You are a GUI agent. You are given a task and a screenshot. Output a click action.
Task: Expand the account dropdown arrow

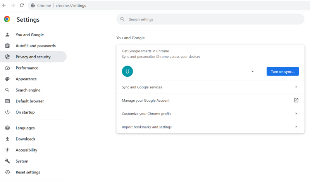tap(253, 71)
